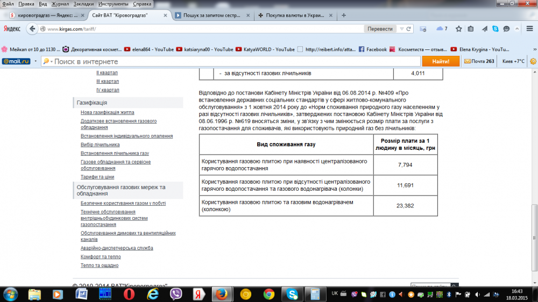Image resolution: width=538 pixels, height=302 pixels.
Task: Open the media player taskbar icon
Action: [58, 294]
